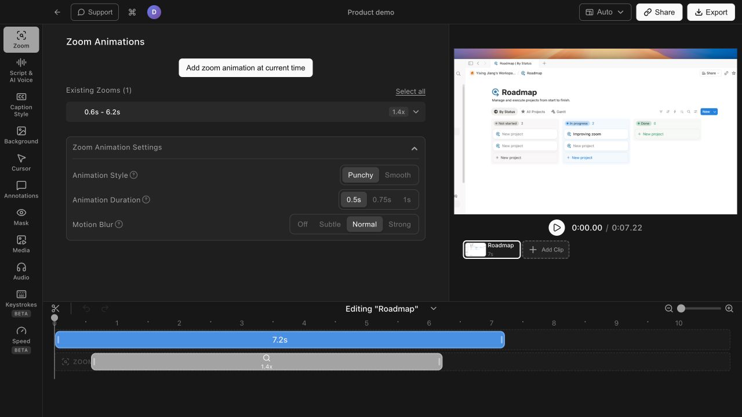Click the Support button
The width and height of the screenshot is (742, 417).
pyautogui.click(x=94, y=12)
